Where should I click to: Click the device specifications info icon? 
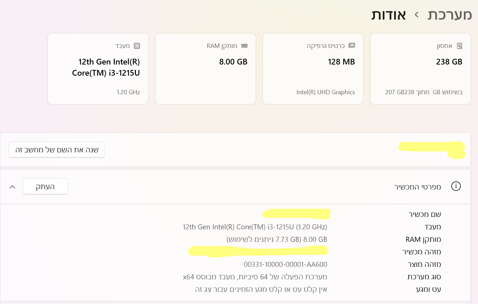(456, 186)
